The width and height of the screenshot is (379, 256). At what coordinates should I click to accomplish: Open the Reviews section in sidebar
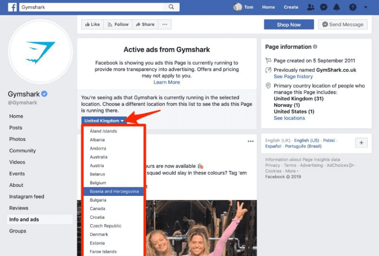(19, 208)
